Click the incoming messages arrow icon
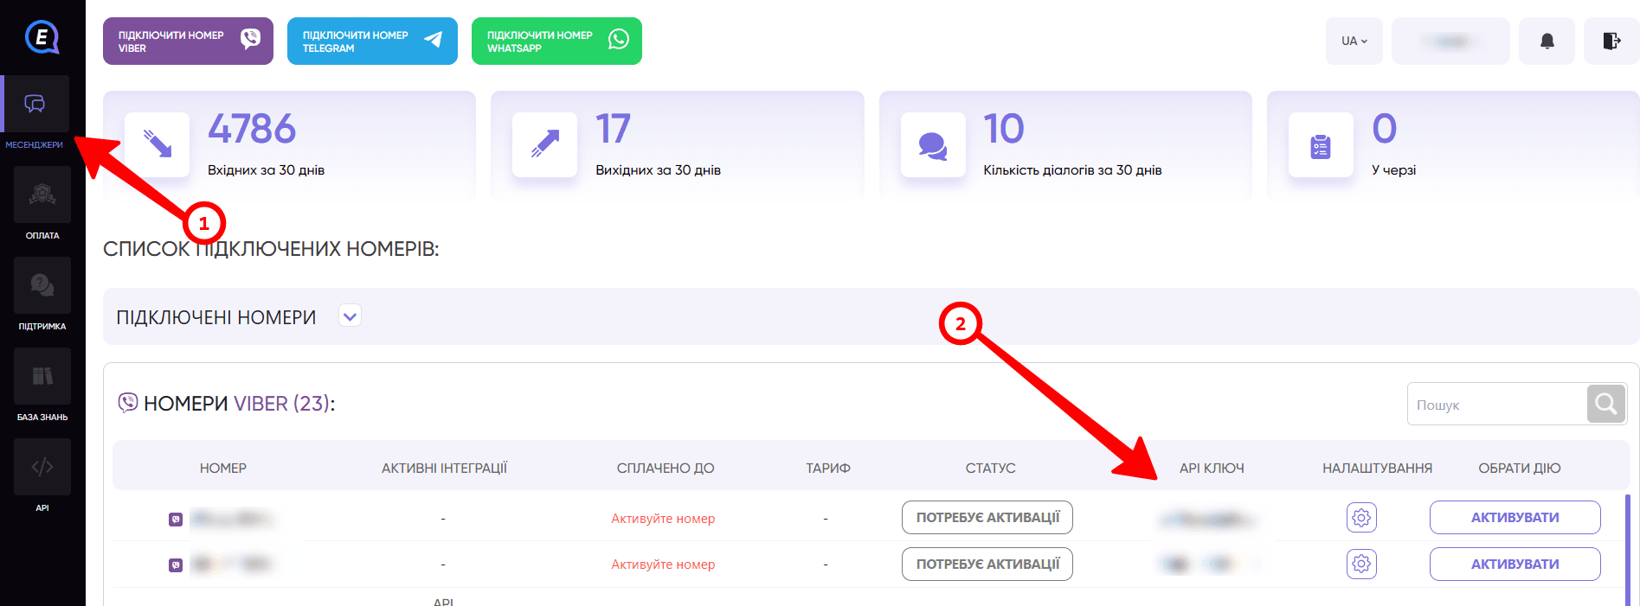Screen dimensions: 1640x606 point(157,144)
